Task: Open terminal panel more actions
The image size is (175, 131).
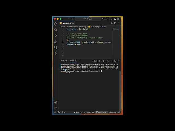Action: coord(110,61)
